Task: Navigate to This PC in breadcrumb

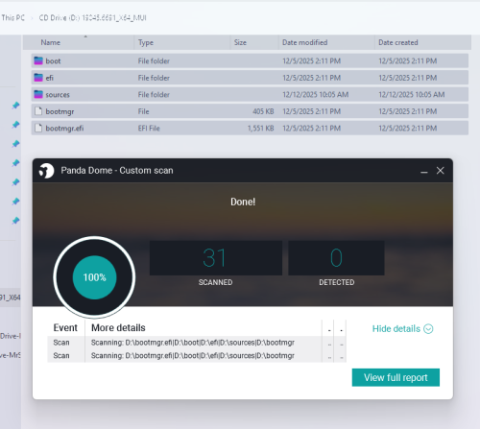Action: point(13,18)
